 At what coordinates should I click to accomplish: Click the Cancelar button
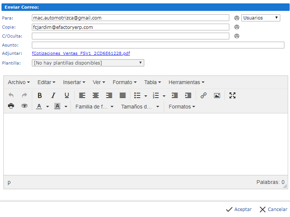pos(274,209)
